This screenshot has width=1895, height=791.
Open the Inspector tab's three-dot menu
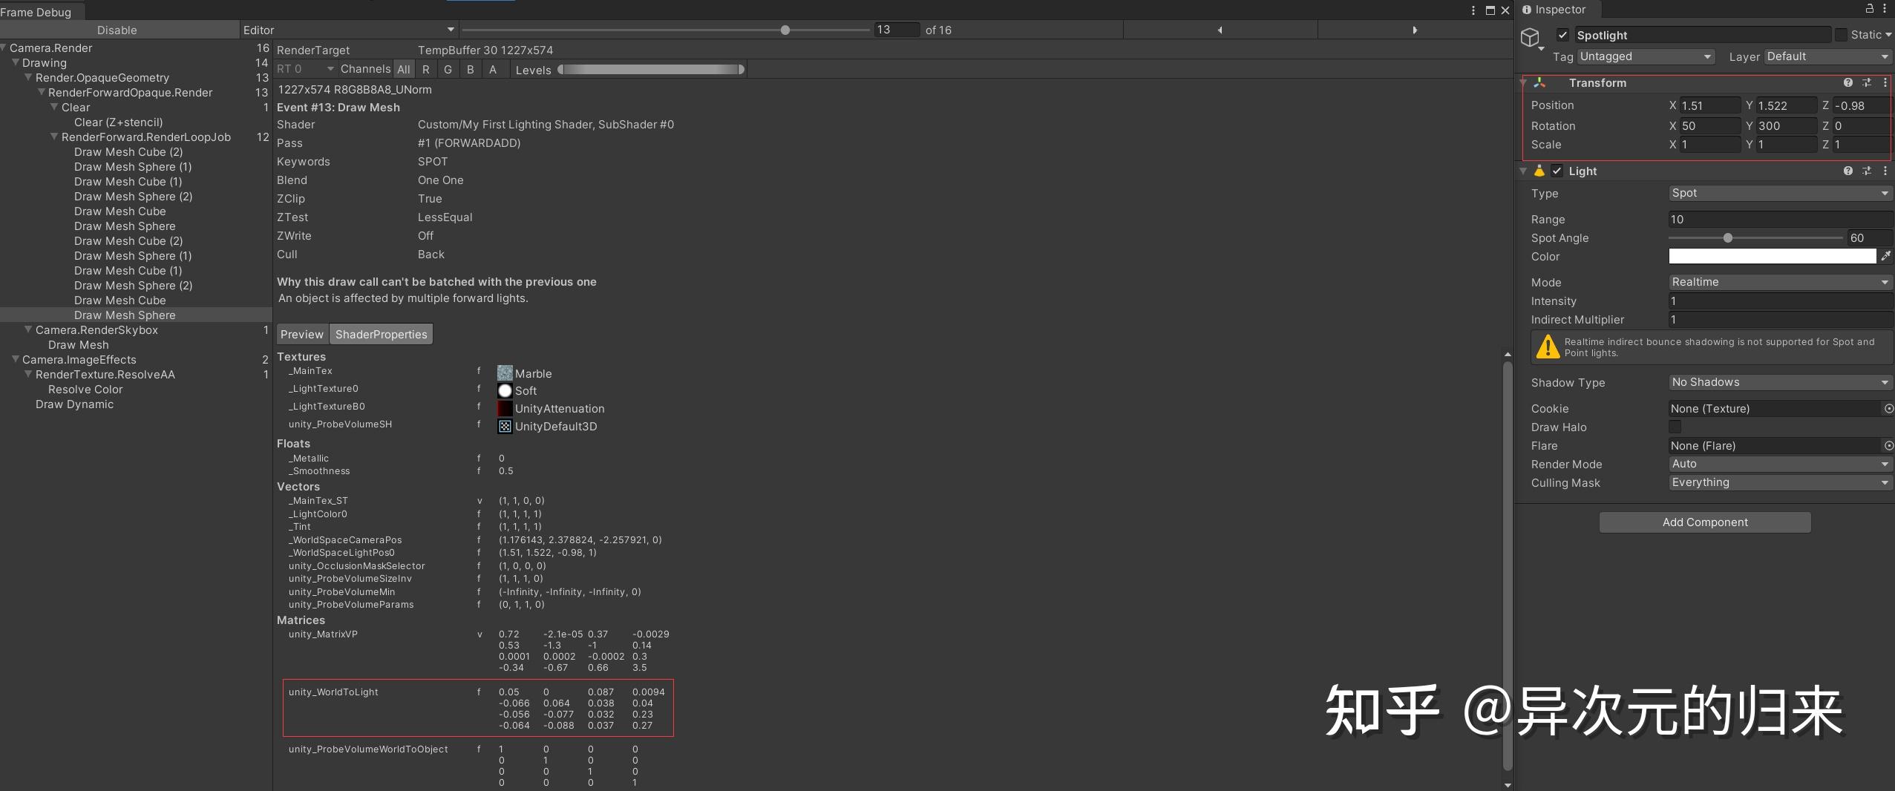1886,9
